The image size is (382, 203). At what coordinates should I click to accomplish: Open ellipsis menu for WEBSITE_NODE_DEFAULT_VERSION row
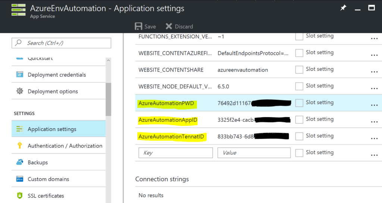[374, 89]
